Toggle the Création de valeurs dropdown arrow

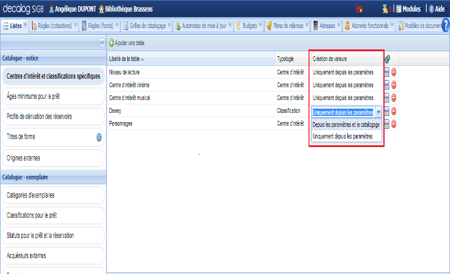pos(378,112)
